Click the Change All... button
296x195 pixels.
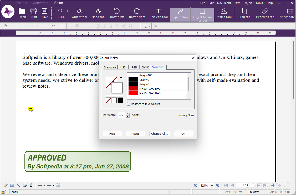160,134
